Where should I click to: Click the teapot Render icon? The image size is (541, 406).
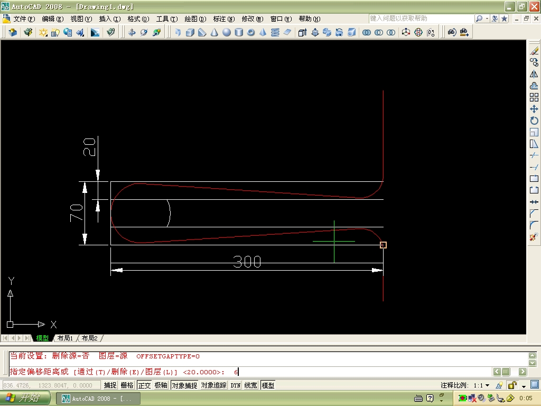(28, 32)
